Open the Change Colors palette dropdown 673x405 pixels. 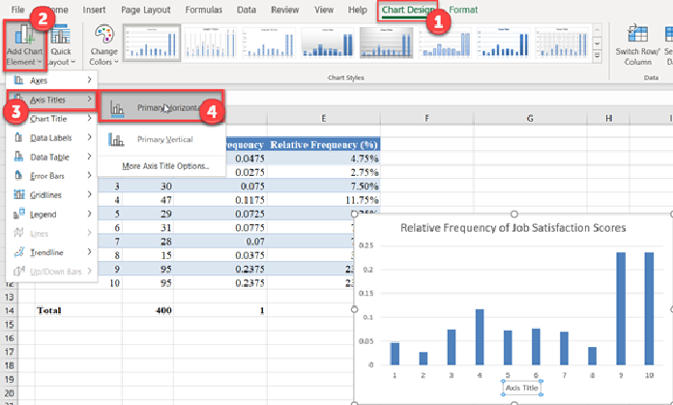tap(103, 45)
